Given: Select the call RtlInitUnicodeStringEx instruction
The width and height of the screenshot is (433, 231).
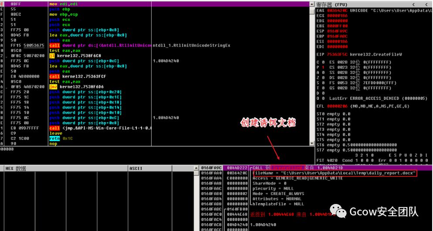Looking at the screenshot, I should [101, 45].
